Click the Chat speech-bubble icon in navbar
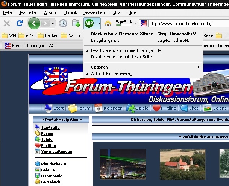 184,108
